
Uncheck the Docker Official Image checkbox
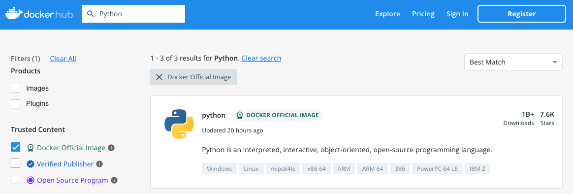pyautogui.click(x=15, y=147)
